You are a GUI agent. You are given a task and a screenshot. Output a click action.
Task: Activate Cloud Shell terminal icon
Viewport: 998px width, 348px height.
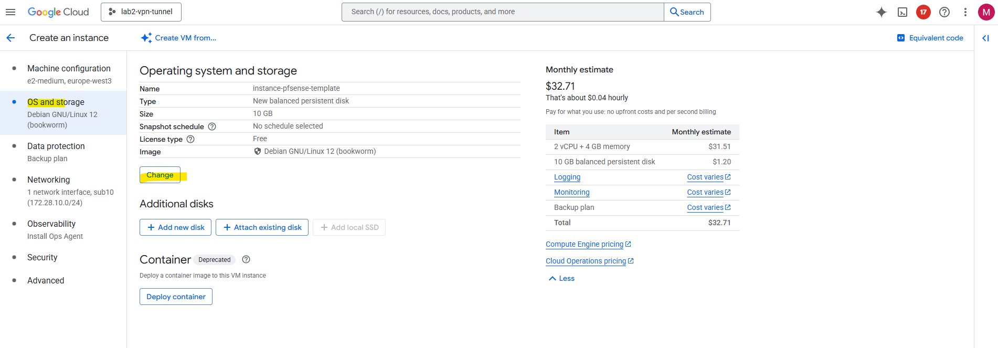click(x=903, y=12)
